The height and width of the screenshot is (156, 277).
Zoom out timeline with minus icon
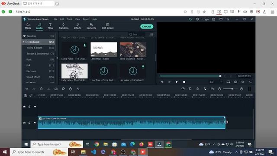(219, 89)
